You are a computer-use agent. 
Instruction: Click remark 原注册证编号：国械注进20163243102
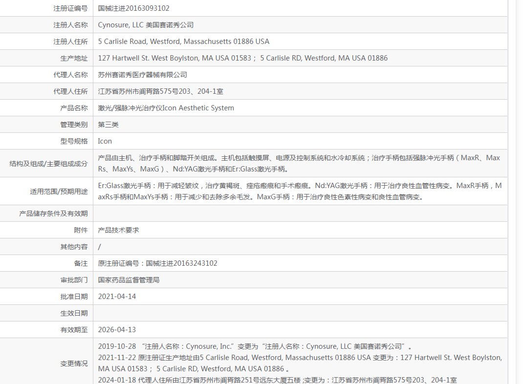157,263
